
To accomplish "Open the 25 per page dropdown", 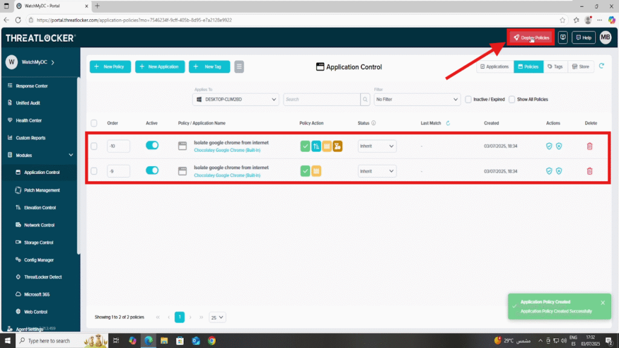I will [217, 317].
